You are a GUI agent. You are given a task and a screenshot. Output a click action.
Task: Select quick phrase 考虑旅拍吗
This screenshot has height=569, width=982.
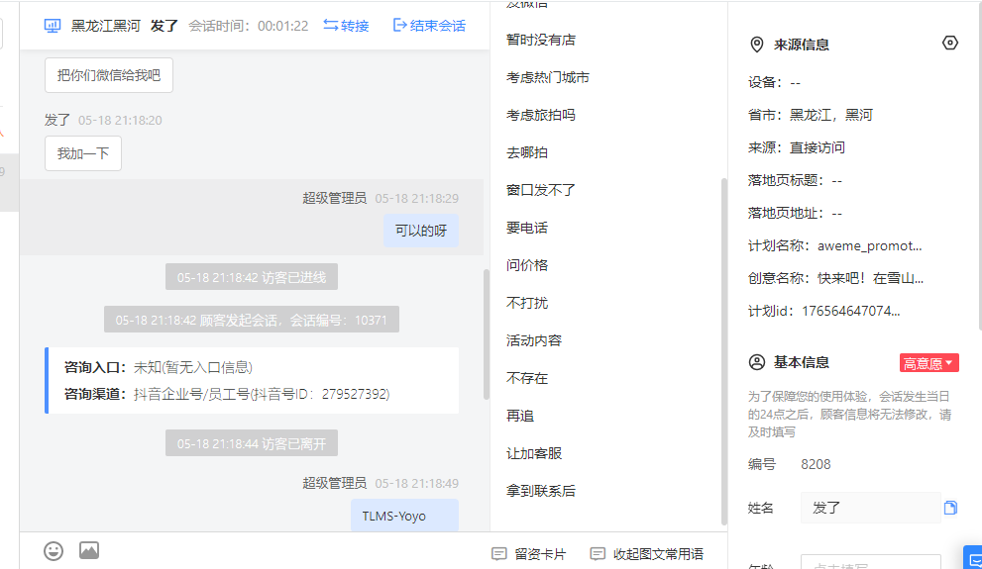tap(540, 115)
